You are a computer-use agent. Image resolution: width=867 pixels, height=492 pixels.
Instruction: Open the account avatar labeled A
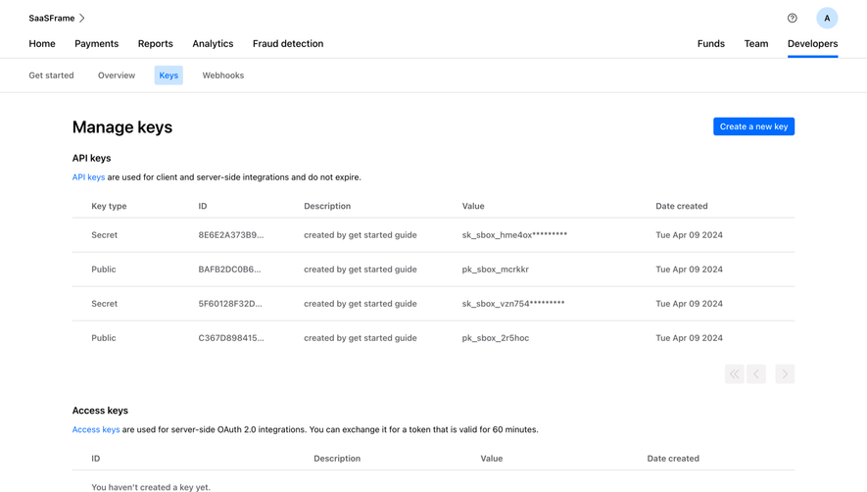pos(827,19)
